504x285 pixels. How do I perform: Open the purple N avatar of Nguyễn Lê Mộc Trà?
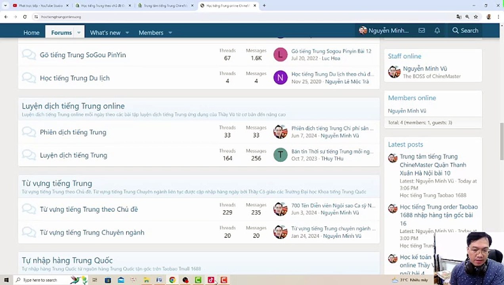tap(280, 78)
